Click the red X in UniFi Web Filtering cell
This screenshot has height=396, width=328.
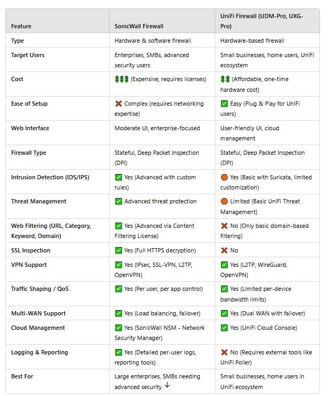coord(224,226)
